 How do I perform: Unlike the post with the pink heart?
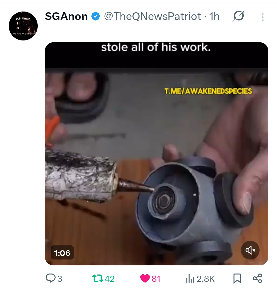pyautogui.click(x=145, y=278)
